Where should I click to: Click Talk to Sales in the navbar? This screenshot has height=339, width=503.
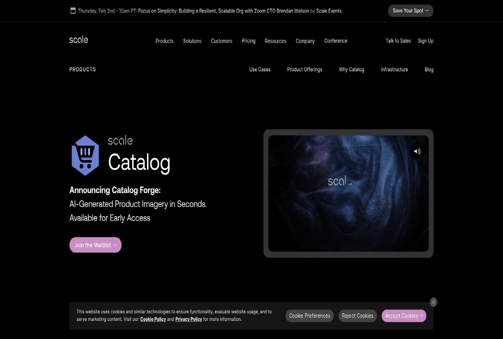(398, 41)
